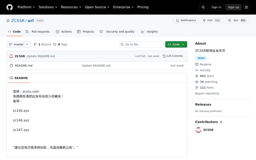
Task: Click the zc145.xyz text in README
Action: 21,111
